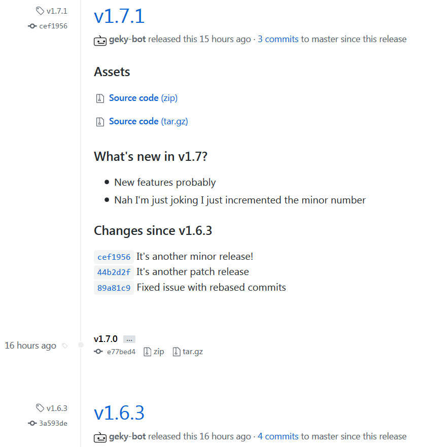Click the small tag icon near 16 hours ago
The height and width of the screenshot is (447, 423).
click(65, 346)
